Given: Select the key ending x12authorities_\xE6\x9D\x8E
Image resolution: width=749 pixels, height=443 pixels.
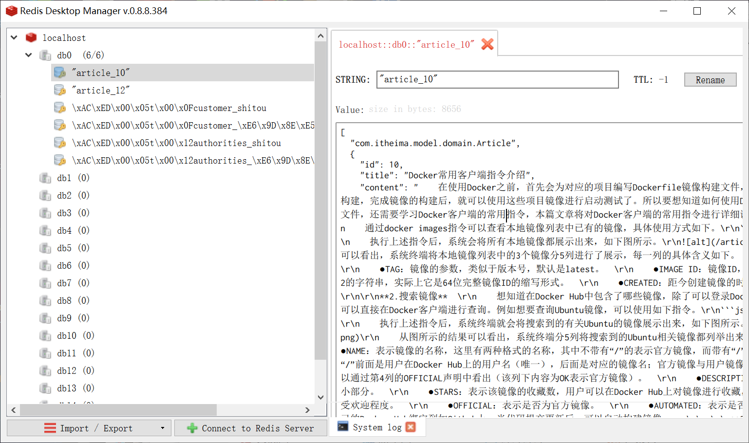Looking at the screenshot, I should pos(193,160).
